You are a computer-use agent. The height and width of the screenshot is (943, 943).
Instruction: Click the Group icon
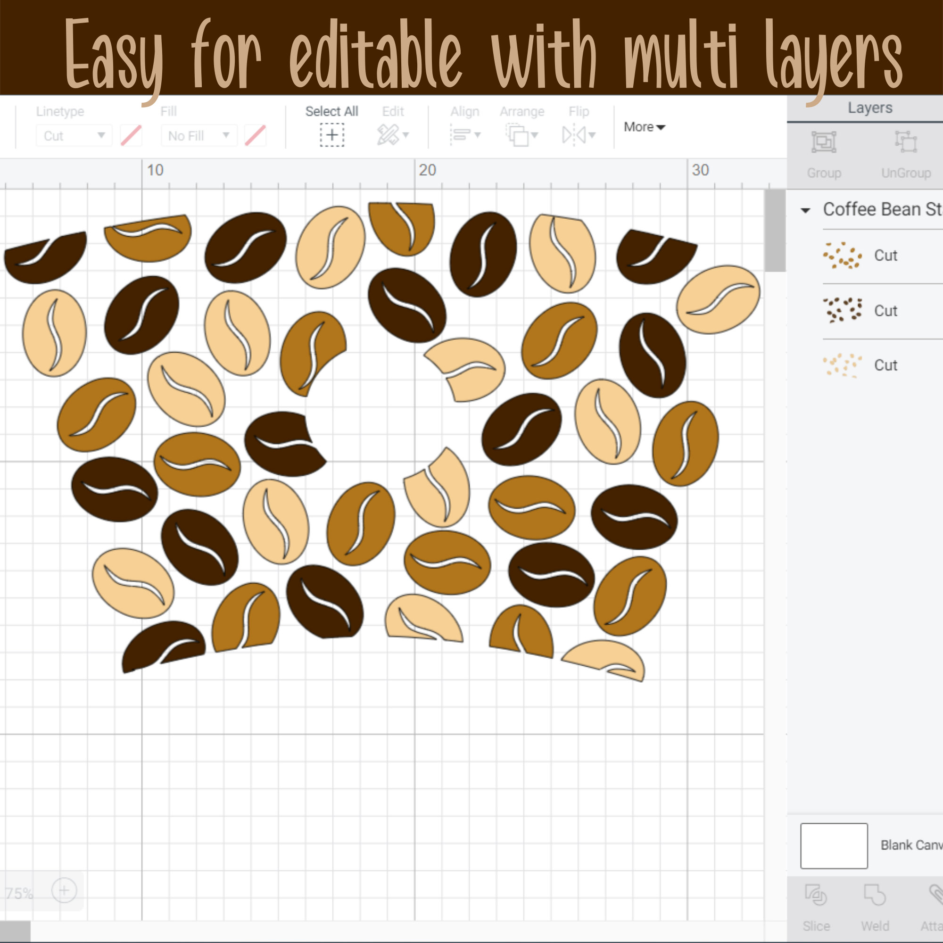(824, 142)
